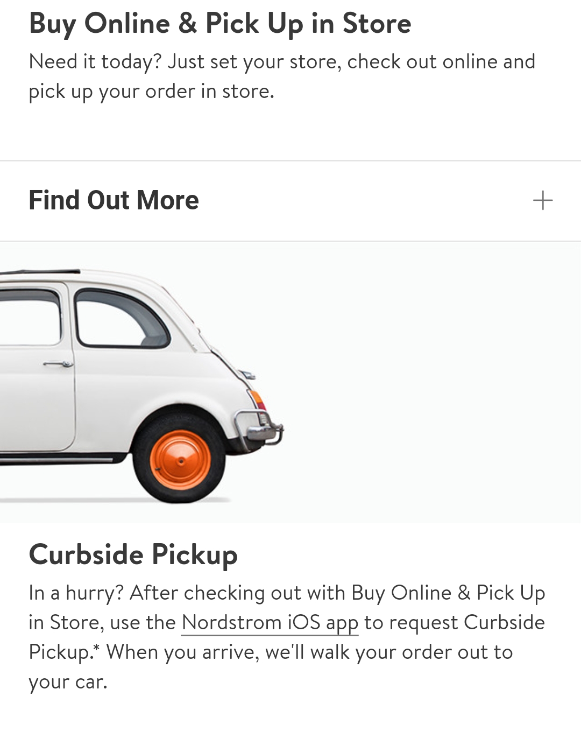
Task: Click empty banner area right of car
Action: tap(430, 382)
